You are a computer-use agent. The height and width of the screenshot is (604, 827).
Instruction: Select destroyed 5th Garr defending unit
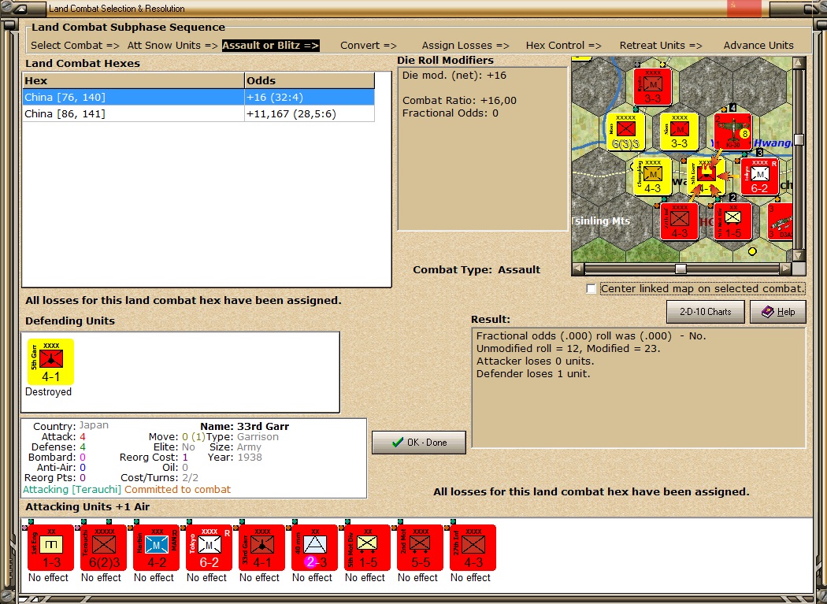click(50, 362)
